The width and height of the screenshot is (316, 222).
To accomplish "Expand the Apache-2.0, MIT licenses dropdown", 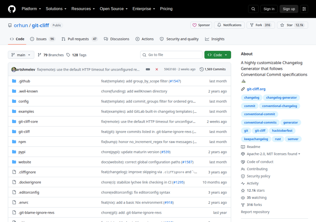I will (273, 154).
